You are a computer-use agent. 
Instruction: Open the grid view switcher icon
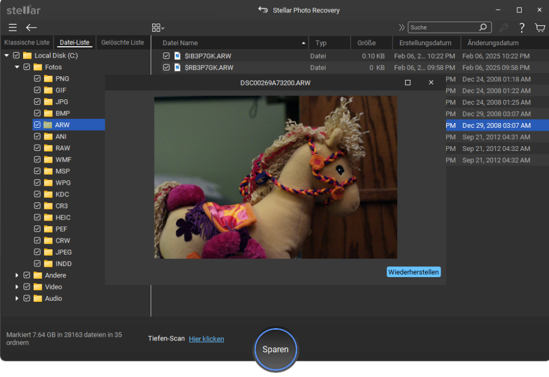tap(158, 27)
